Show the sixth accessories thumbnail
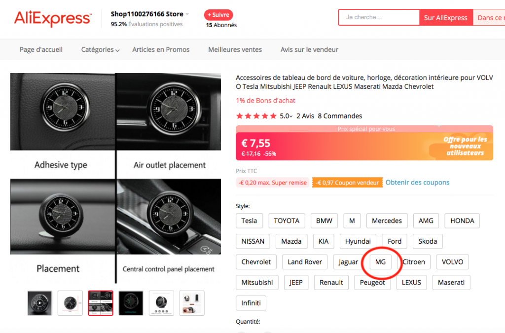Viewport: 505px width, 333px height. 192,303
